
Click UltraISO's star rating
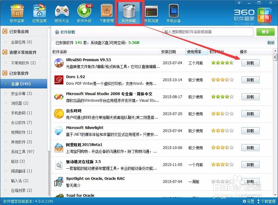[x=222, y=63]
